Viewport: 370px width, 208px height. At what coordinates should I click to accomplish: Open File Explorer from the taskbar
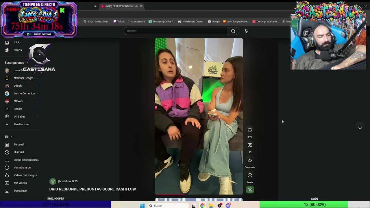[x=211, y=206]
